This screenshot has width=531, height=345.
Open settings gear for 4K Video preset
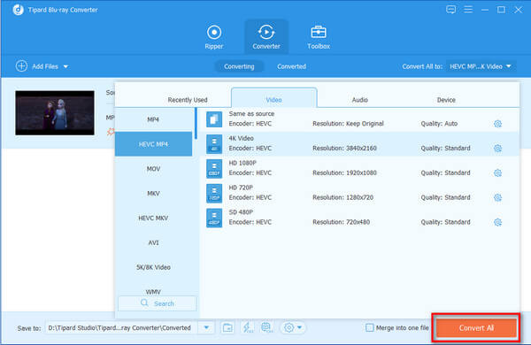[497, 149]
